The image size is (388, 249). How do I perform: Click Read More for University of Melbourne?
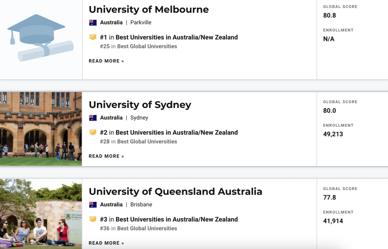(106, 61)
